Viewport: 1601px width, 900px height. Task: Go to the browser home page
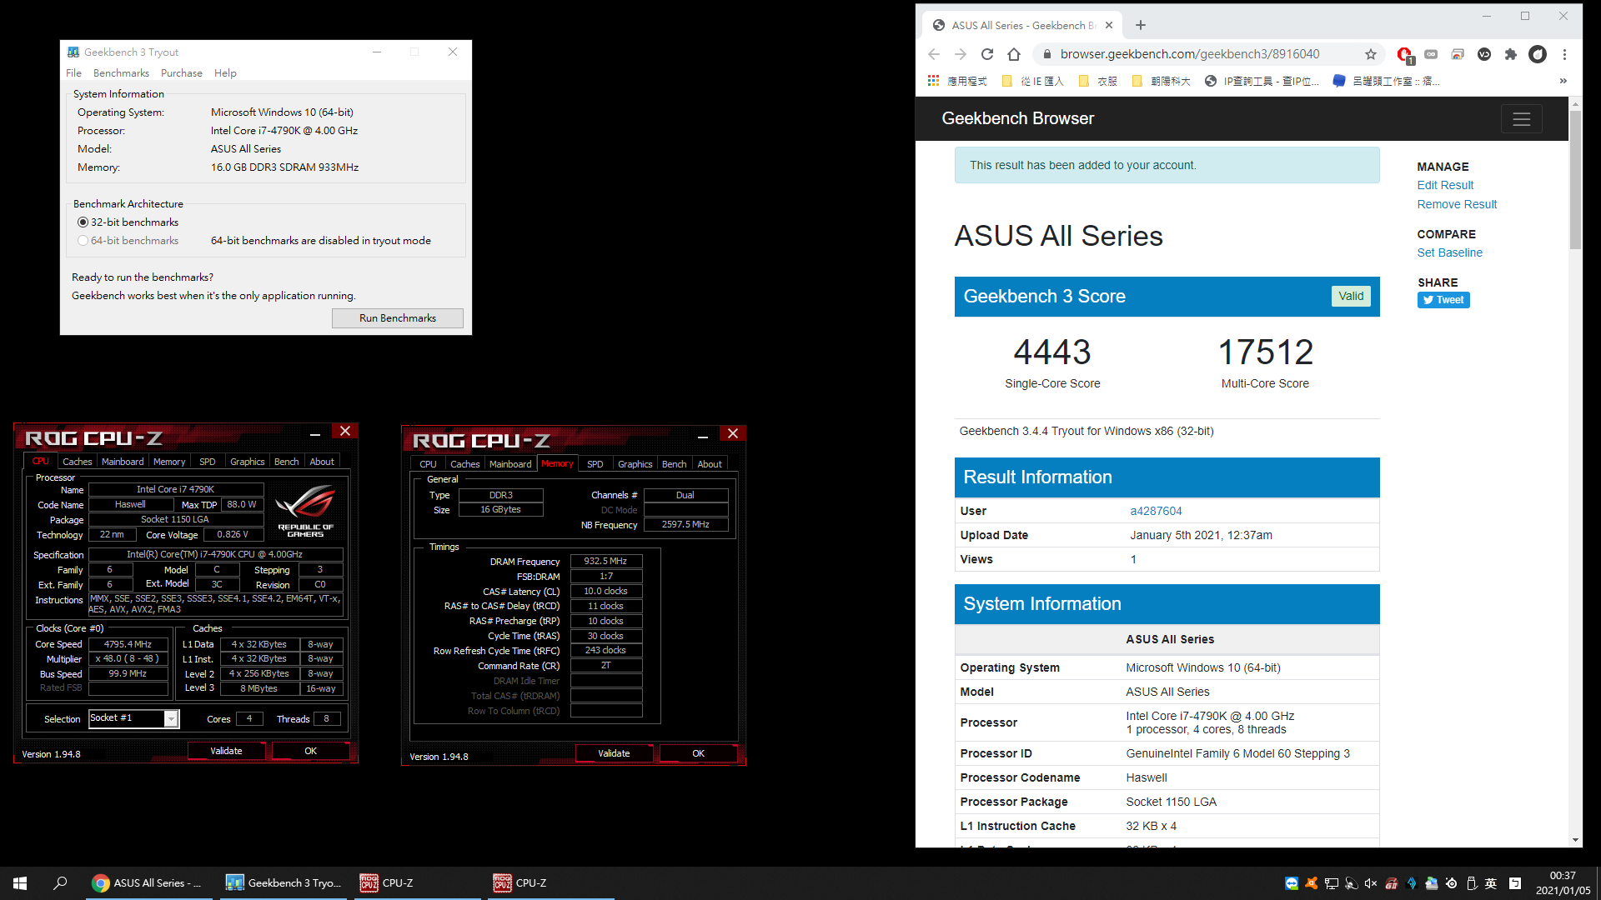[1014, 54]
